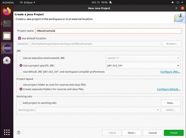
Task: Click the volume icon in top bar
Action: (173, 2)
